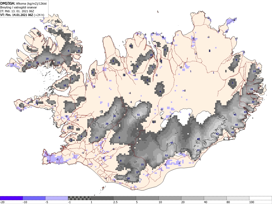
Task: Select the text "Breyting í vatnsgildi snævar"
Action: tap(18, 7)
